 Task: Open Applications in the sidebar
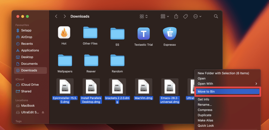coord(30,50)
